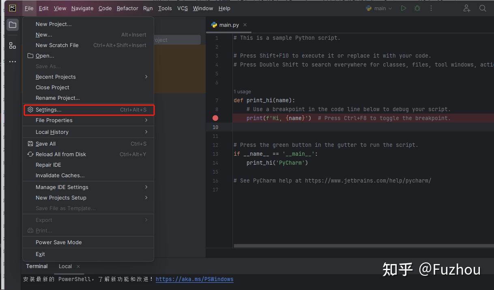Toggle the breakpoint on the print line
The width and height of the screenshot is (494, 290).
215,118
